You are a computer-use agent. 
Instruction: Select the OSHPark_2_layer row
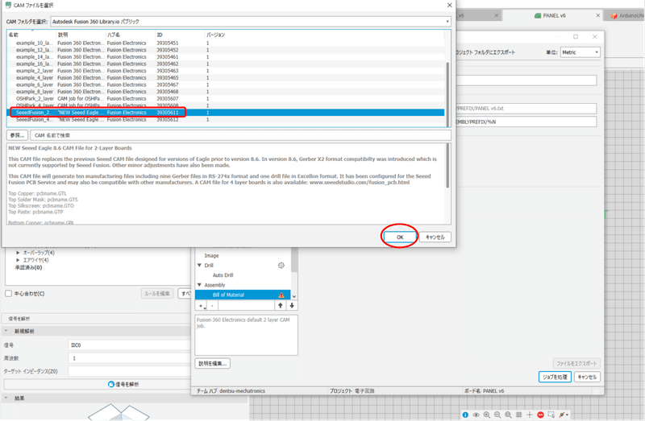pyautogui.click(x=226, y=98)
